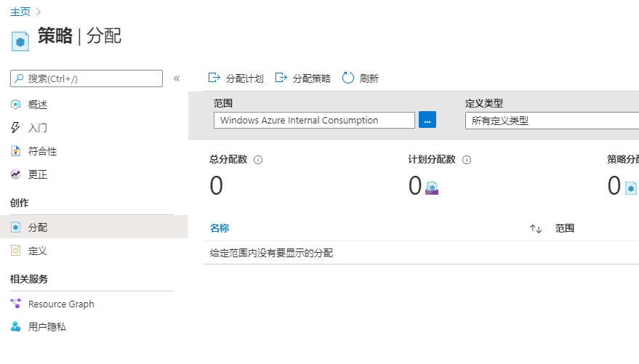Click the 定义类型 filter label
The height and width of the screenshot is (364, 639).
point(483,103)
